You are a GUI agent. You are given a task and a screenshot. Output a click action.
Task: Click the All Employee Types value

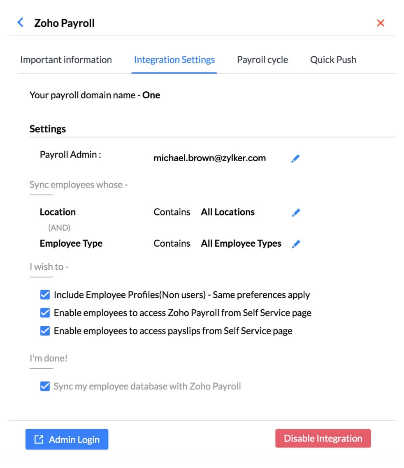[241, 243]
